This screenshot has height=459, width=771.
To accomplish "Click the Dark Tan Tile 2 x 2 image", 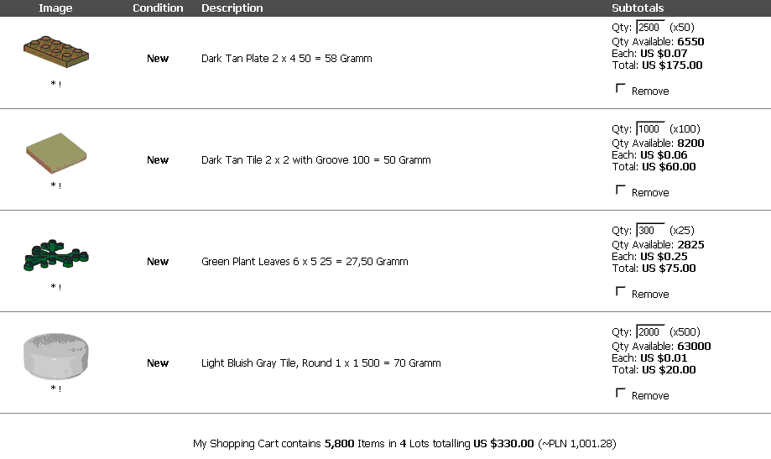I will click(x=55, y=153).
